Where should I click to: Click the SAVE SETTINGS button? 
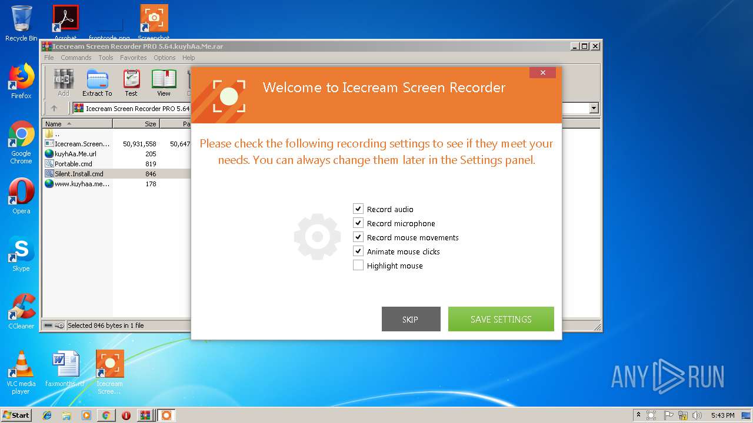point(501,319)
